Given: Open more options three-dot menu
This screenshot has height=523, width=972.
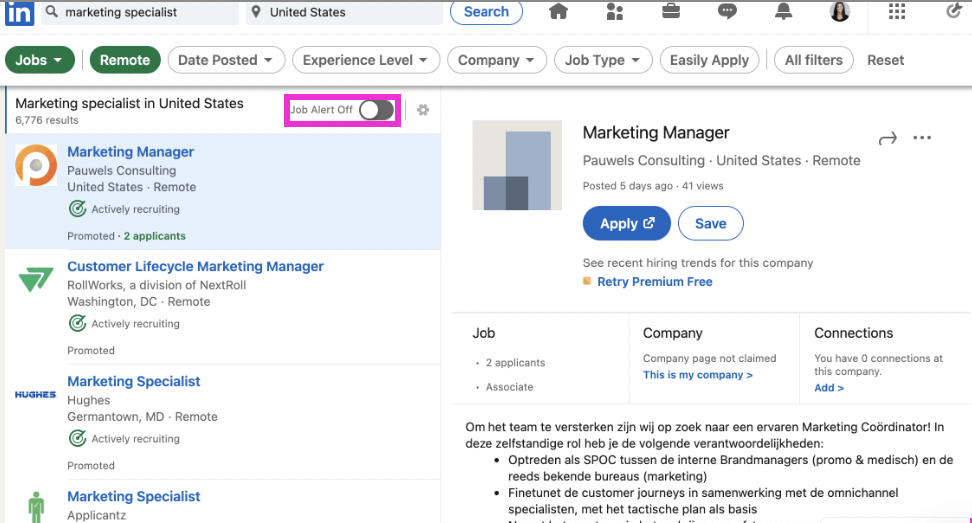Looking at the screenshot, I should (x=922, y=138).
